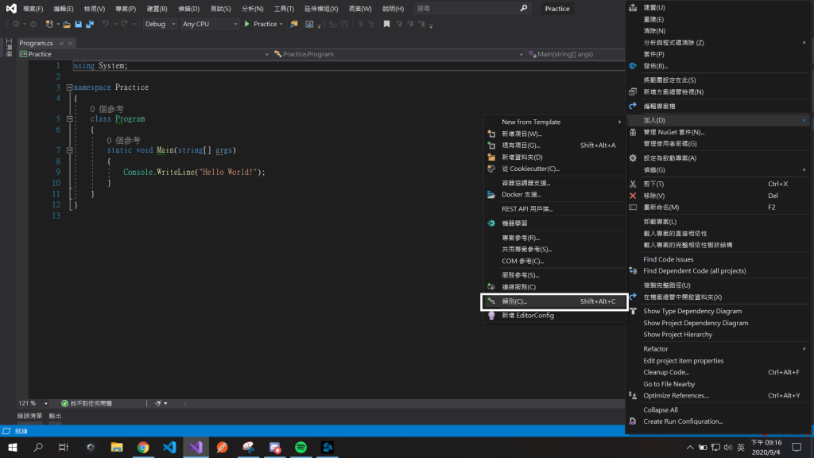Click the Redo toolbar icon

click(124, 24)
